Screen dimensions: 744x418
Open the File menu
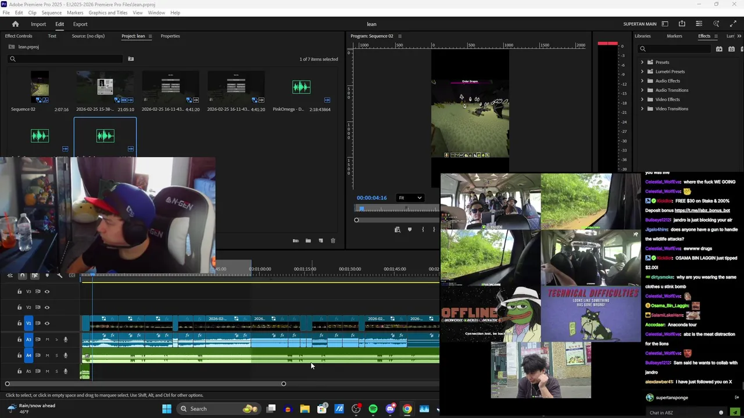coord(6,13)
